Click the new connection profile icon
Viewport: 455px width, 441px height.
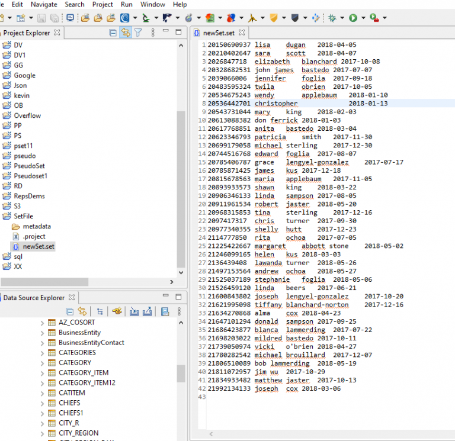pyautogui.click(x=117, y=311)
